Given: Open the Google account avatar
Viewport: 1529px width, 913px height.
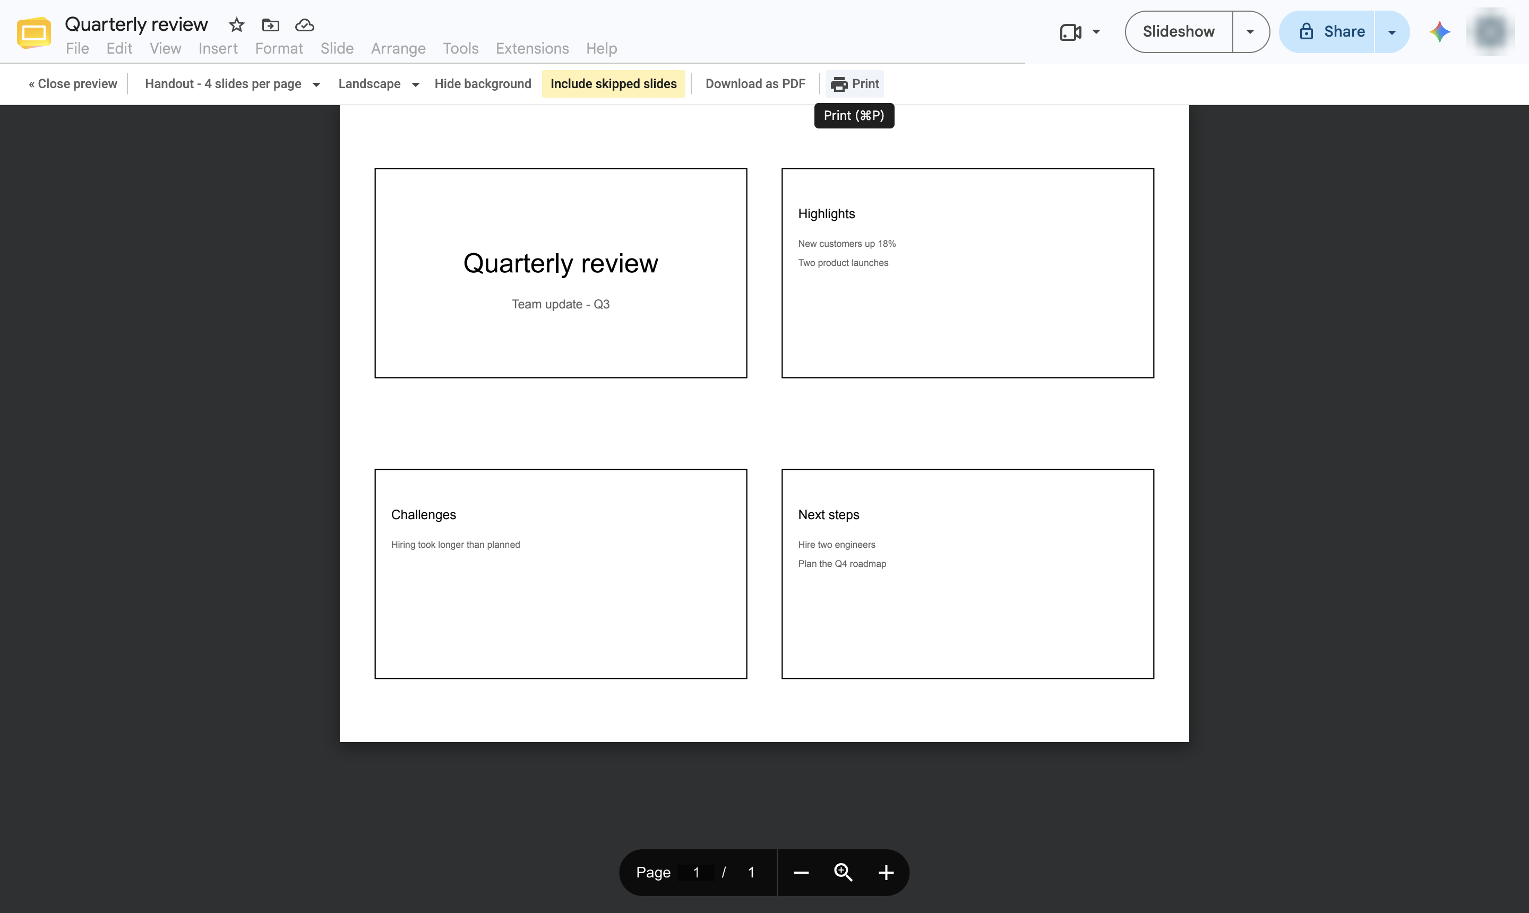Looking at the screenshot, I should (x=1490, y=32).
